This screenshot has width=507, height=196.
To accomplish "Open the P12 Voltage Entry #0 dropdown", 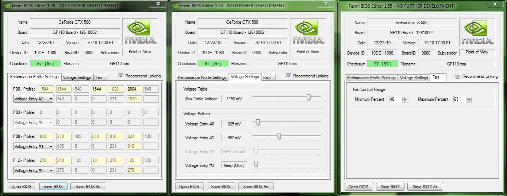I will (x=34, y=170).
